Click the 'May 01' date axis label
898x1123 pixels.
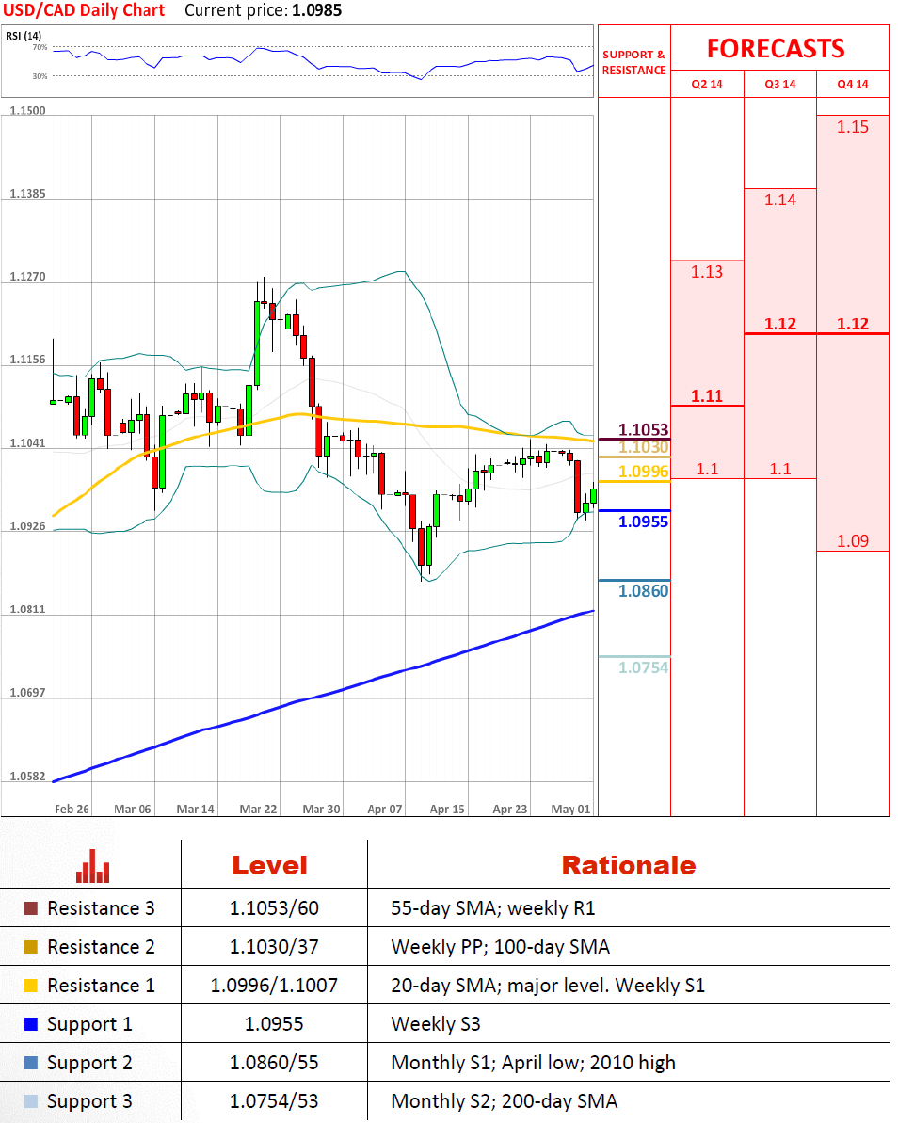(x=570, y=809)
